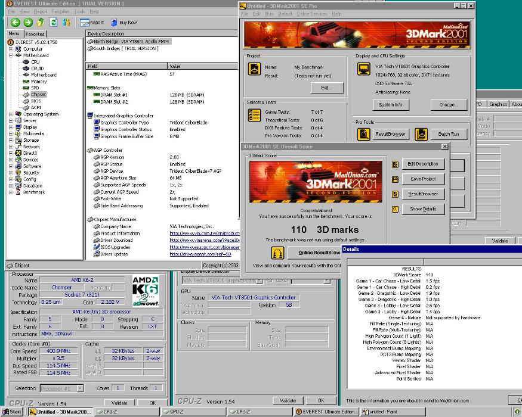Click the Online ResultBrowser button
This screenshot has width=522, height=417.
(x=314, y=253)
